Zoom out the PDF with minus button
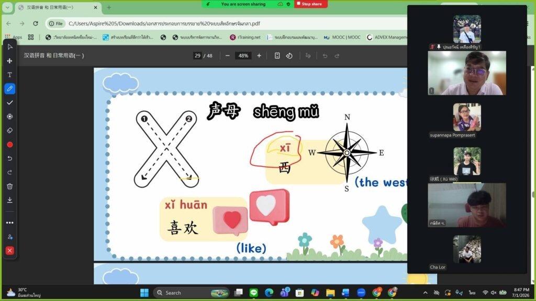 [x=228, y=55]
